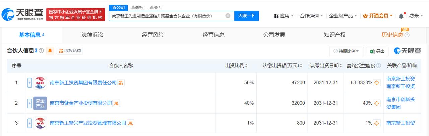Viewport: 429px width, 136px height.
Task: Open the 费米 user account menu
Action: tap(416, 16)
